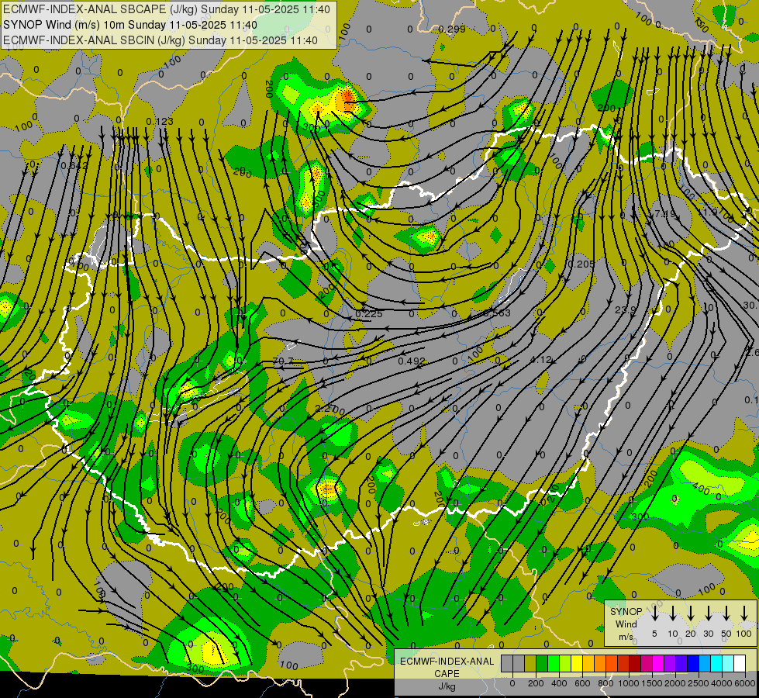Select the olive swatch in CAPE scale
The height and width of the screenshot is (698, 759).
[x=530, y=663]
